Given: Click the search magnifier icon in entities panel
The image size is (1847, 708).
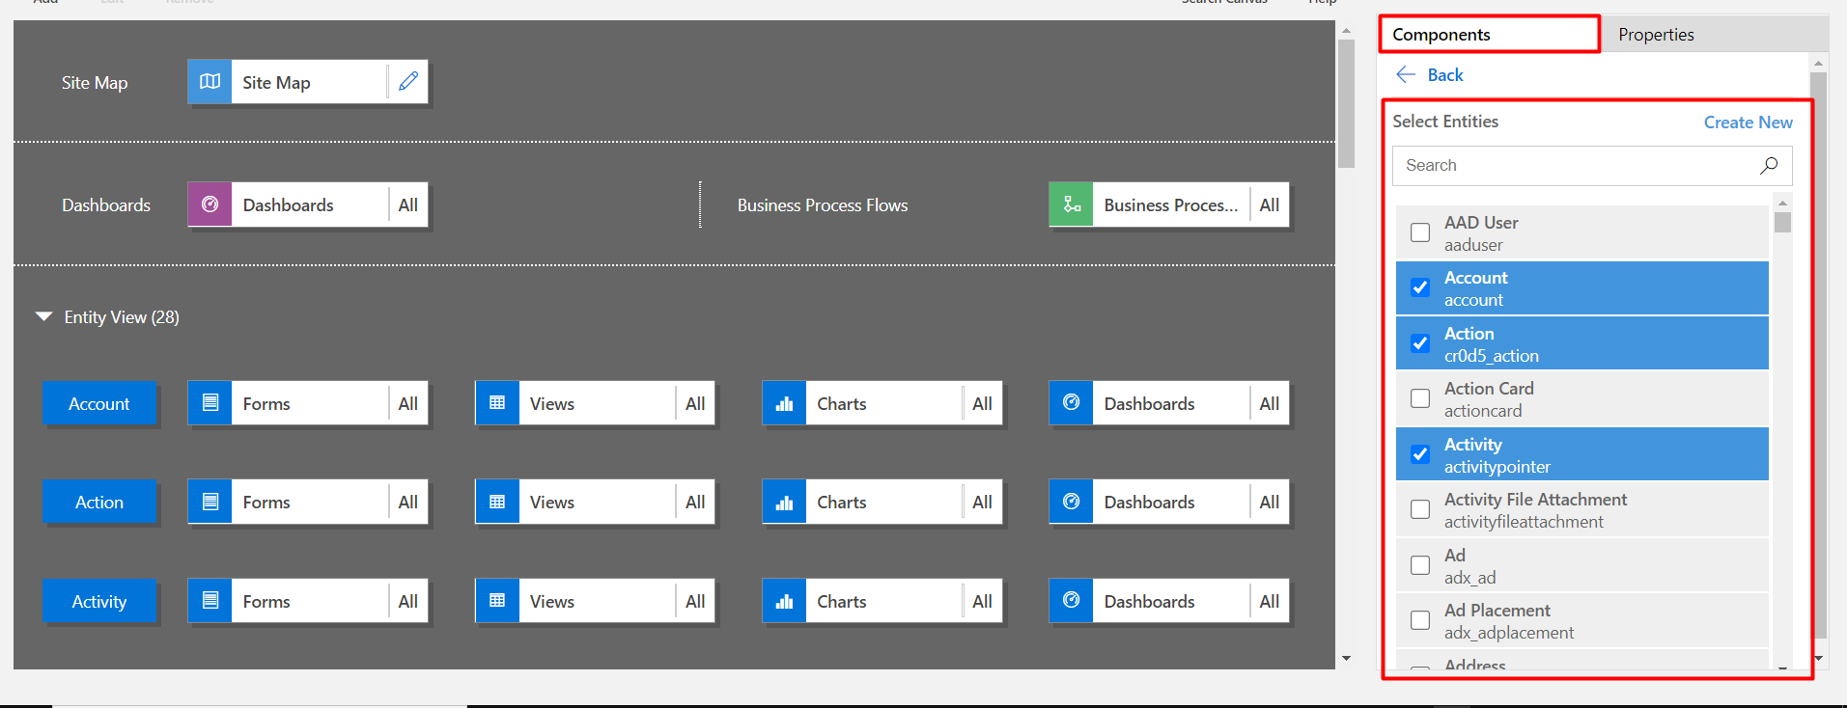Looking at the screenshot, I should (x=1768, y=166).
